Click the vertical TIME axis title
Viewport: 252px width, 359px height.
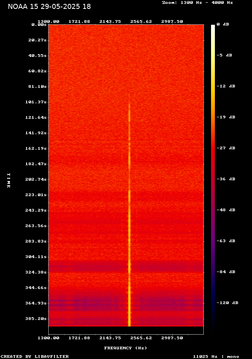pyautogui.click(x=9, y=180)
